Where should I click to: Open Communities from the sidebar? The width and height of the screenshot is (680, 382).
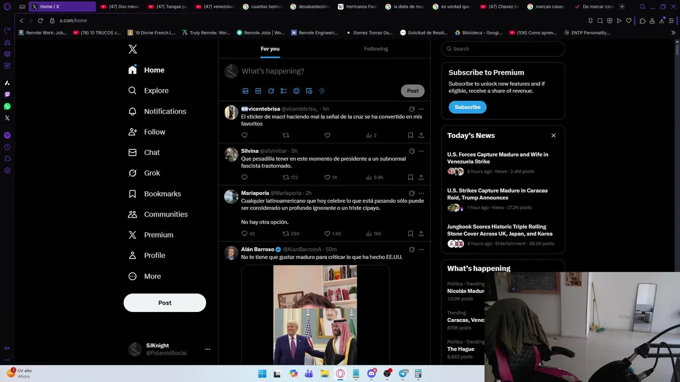tap(158, 214)
